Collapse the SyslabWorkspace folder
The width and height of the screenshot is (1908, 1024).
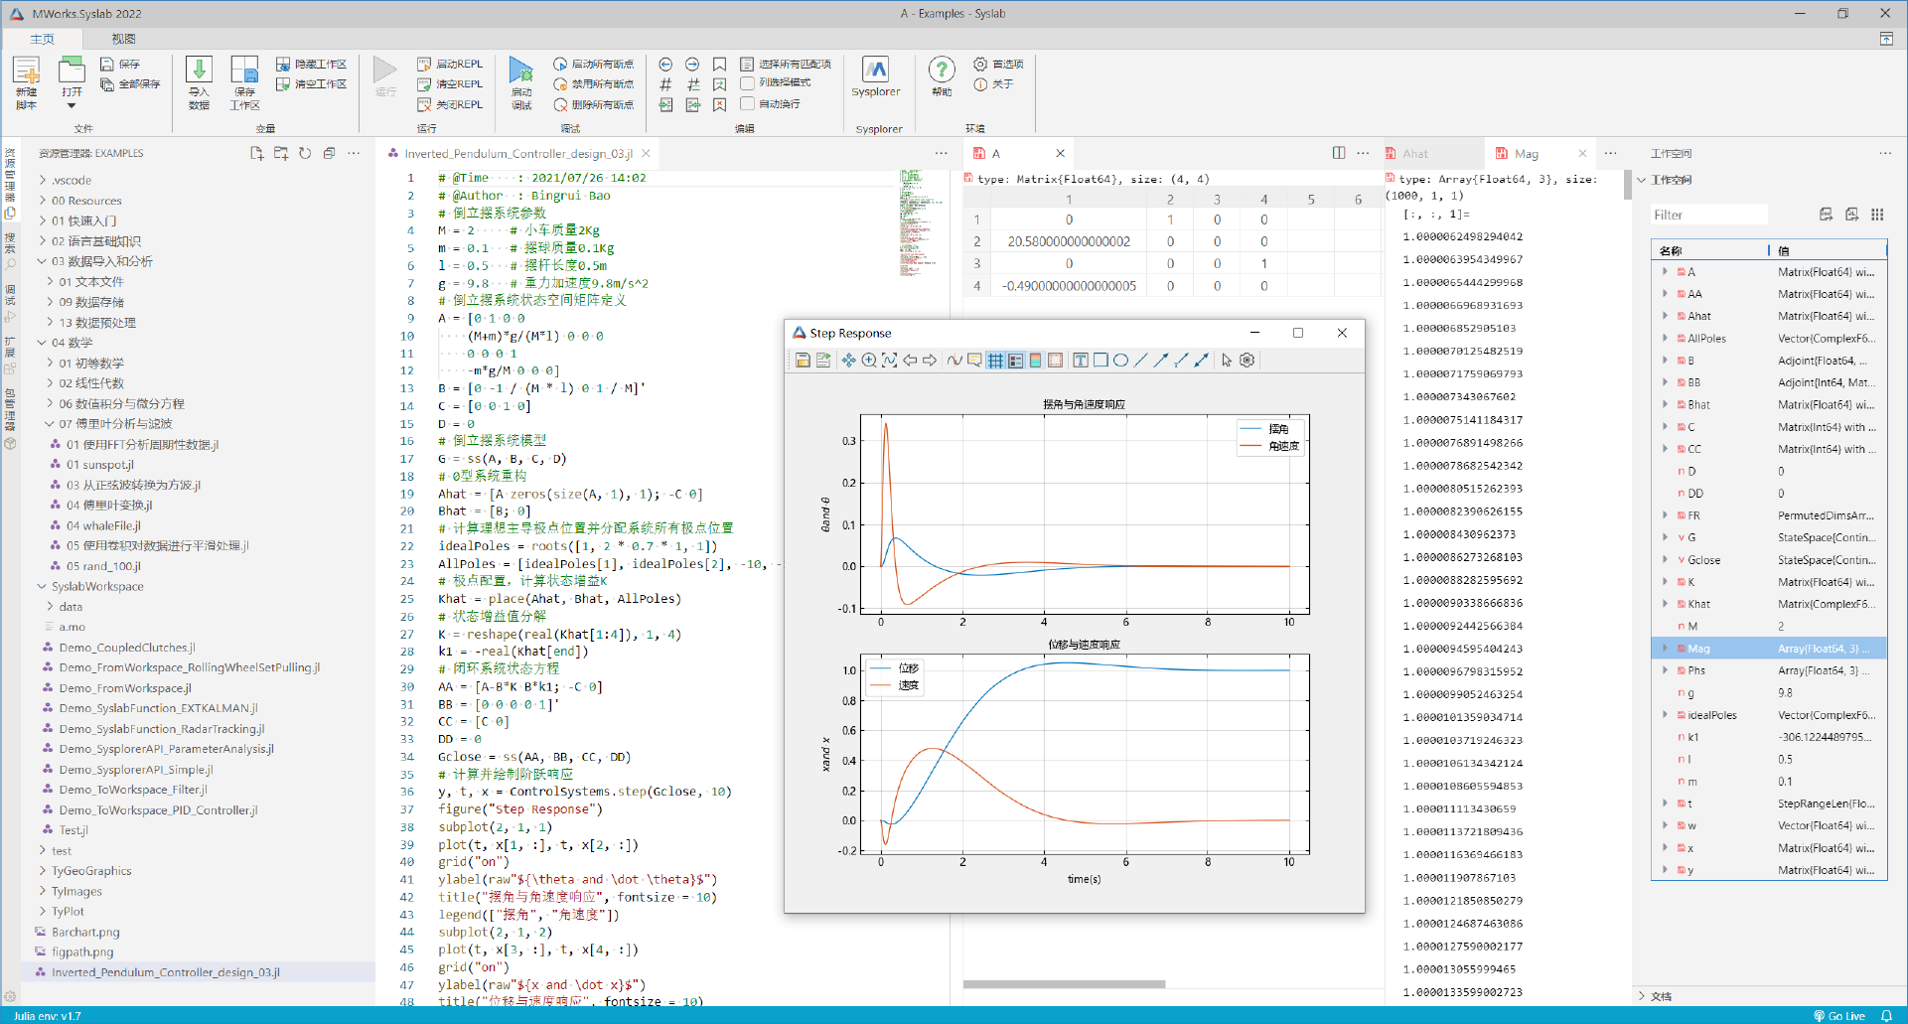click(43, 586)
